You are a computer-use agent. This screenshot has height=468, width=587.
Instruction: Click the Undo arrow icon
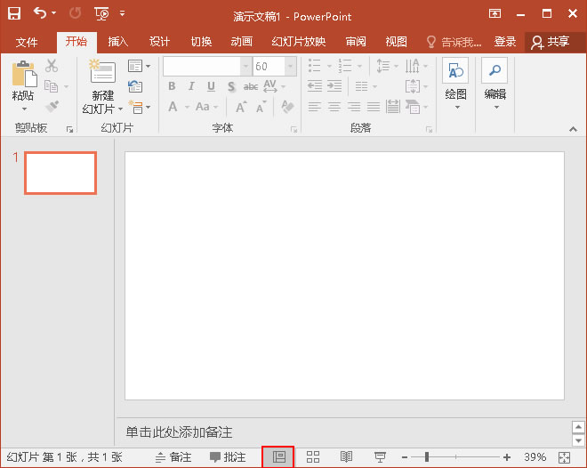point(40,13)
